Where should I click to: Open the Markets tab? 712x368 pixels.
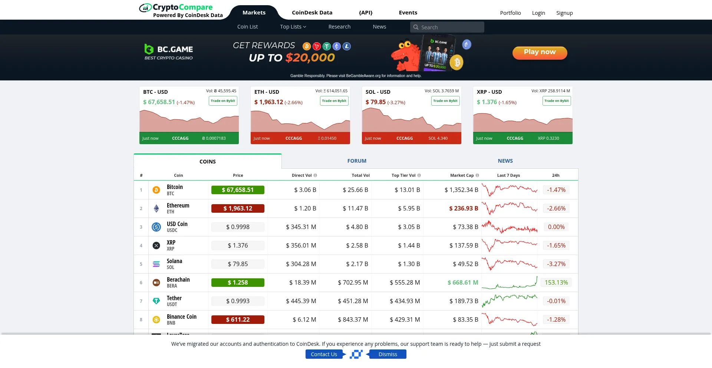(x=254, y=13)
